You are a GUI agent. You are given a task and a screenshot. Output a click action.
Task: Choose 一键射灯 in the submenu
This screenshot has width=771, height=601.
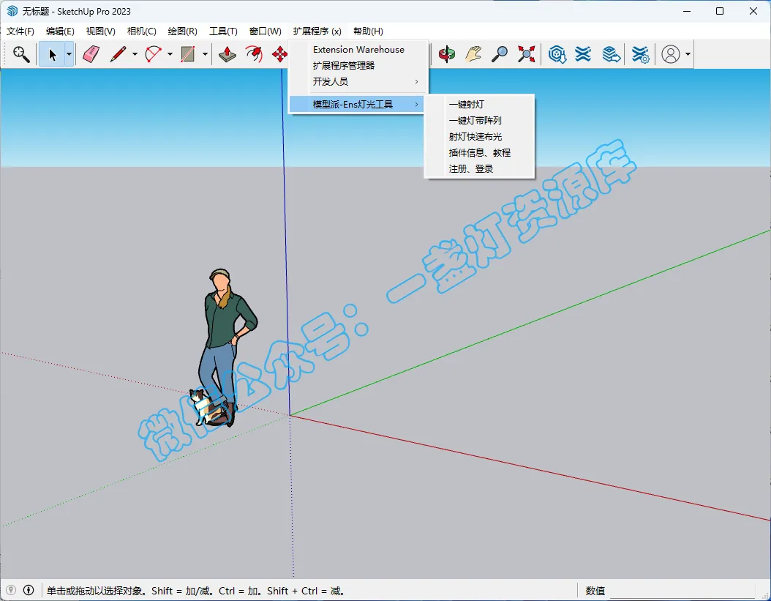(x=479, y=105)
